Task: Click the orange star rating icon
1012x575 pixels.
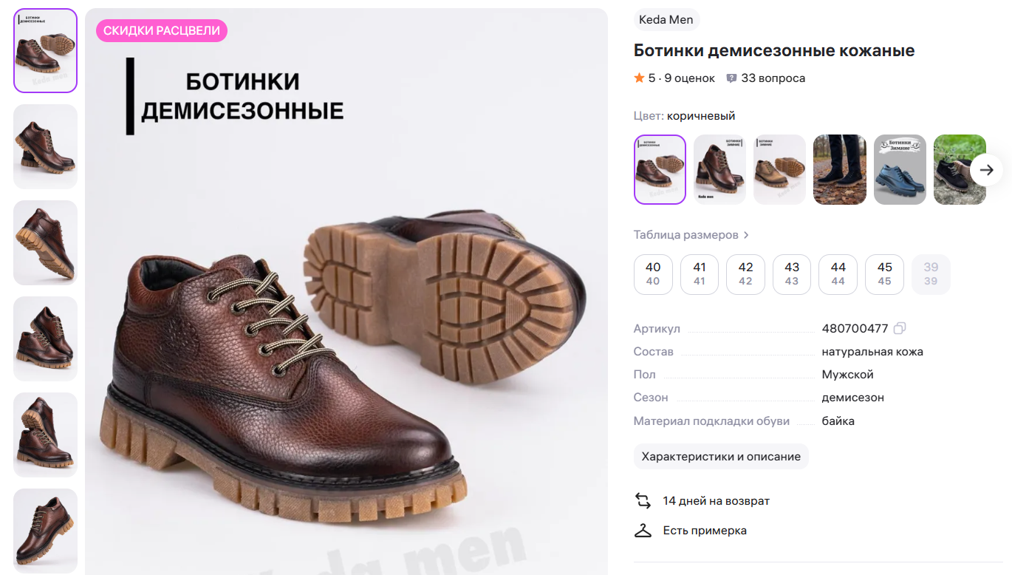Action: (638, 77)
